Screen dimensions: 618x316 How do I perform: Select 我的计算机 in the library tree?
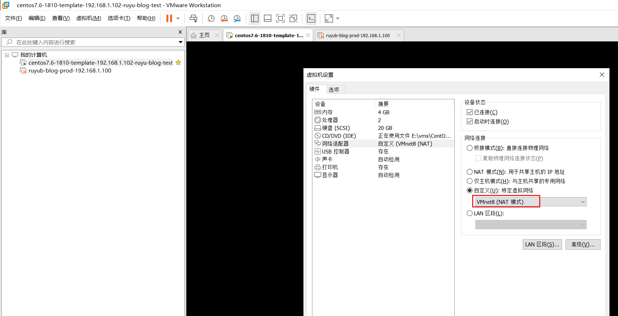tap(34, 55)
